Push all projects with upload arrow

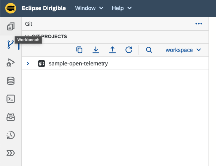[x=112, y=50]
